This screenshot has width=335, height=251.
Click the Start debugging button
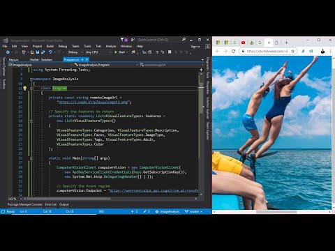click(120, 52)
